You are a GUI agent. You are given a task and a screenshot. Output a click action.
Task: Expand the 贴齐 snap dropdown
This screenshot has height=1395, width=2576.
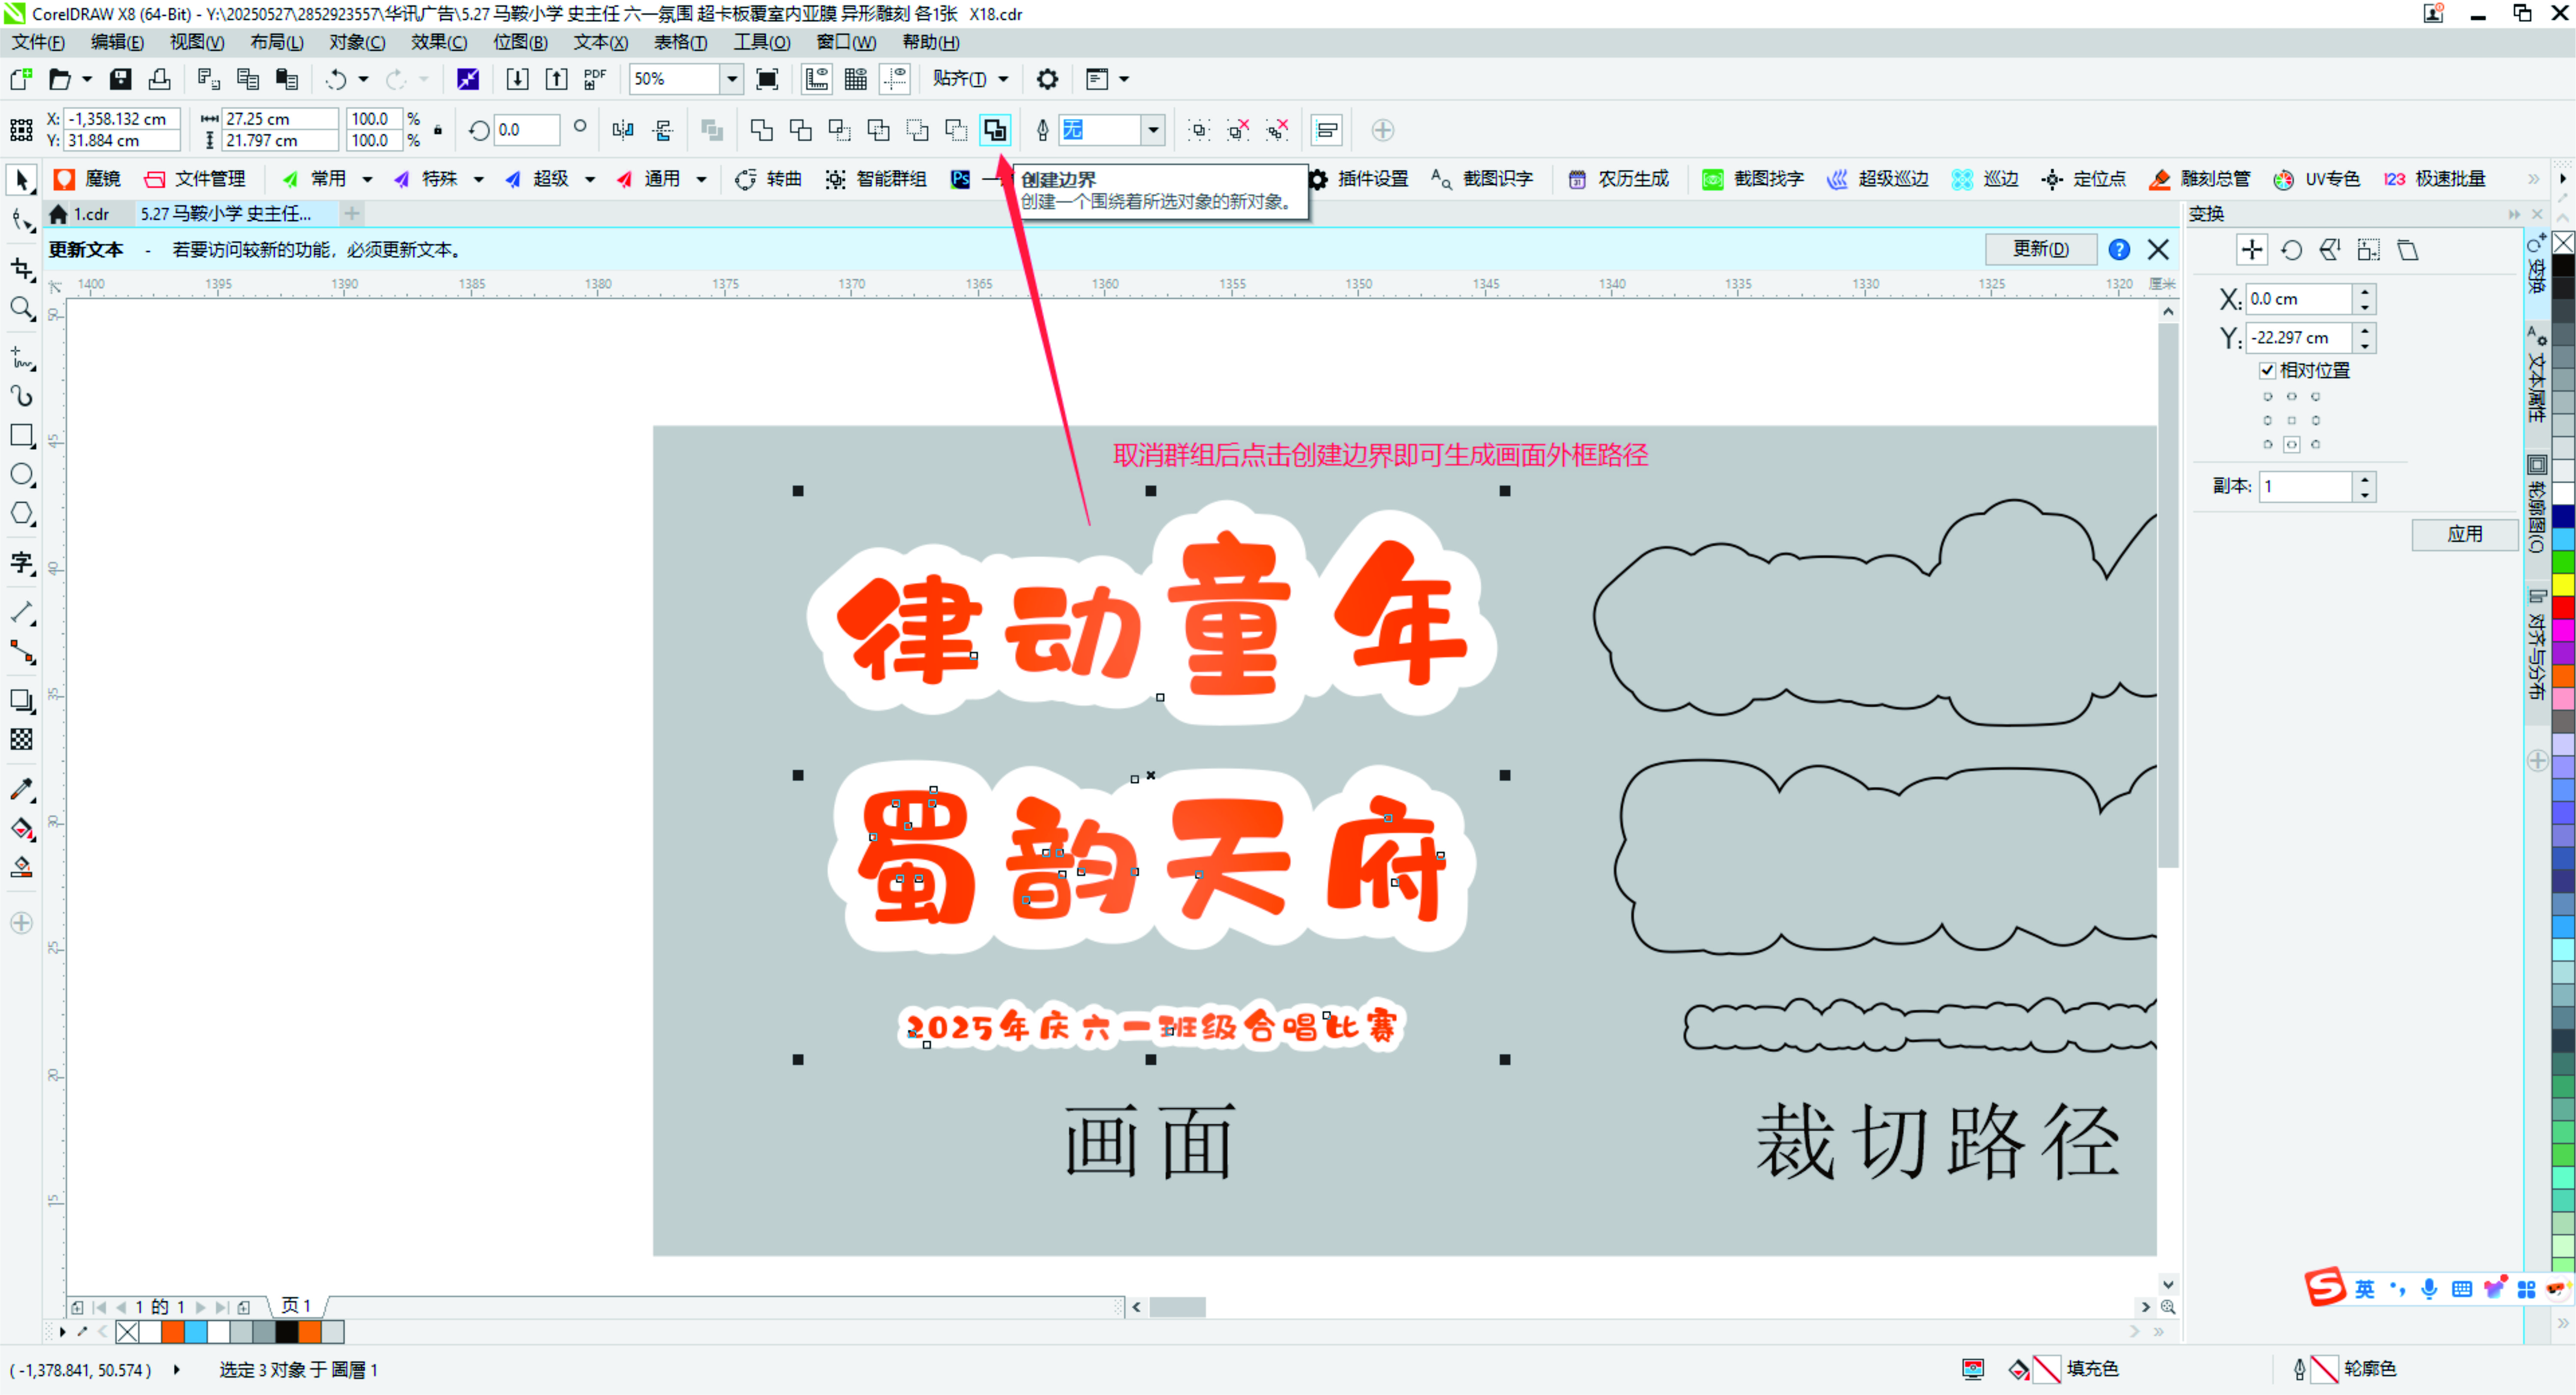(x=1003, y=79)
